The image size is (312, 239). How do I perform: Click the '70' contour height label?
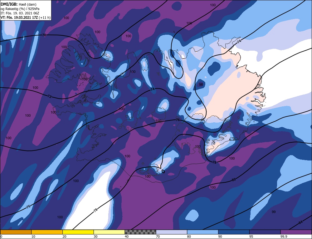(x=44, y=35)
